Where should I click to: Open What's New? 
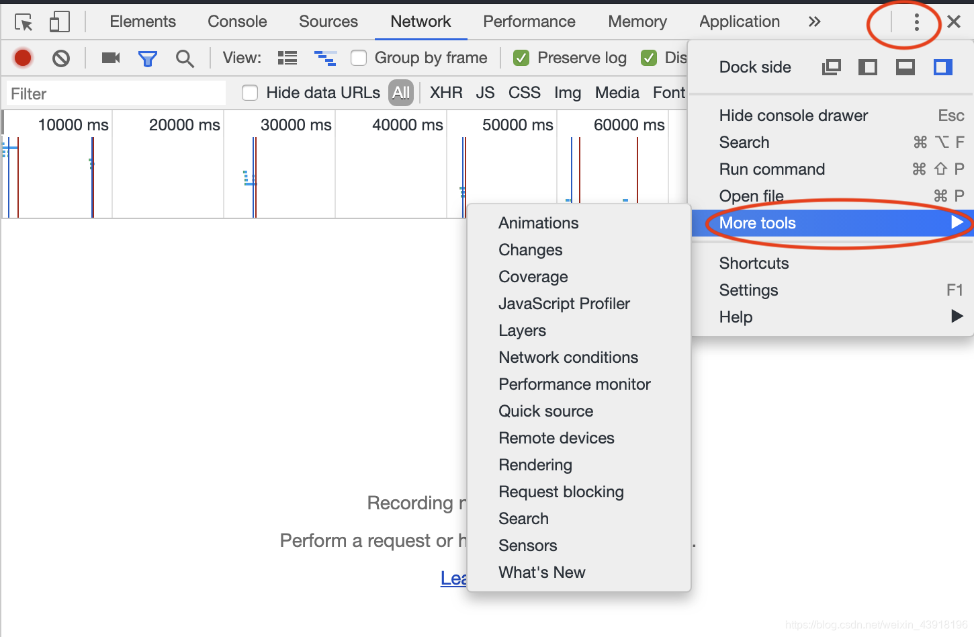[579, 572]
